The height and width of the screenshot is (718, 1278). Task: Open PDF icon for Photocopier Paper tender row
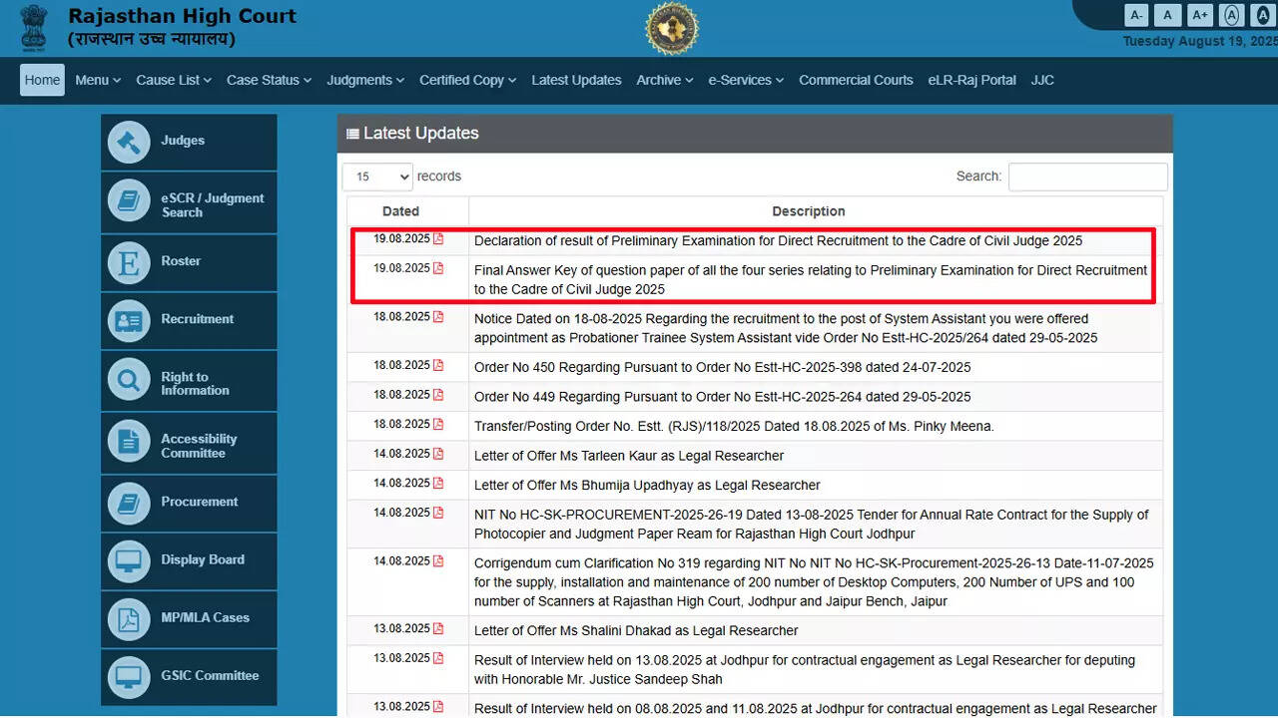438,513
